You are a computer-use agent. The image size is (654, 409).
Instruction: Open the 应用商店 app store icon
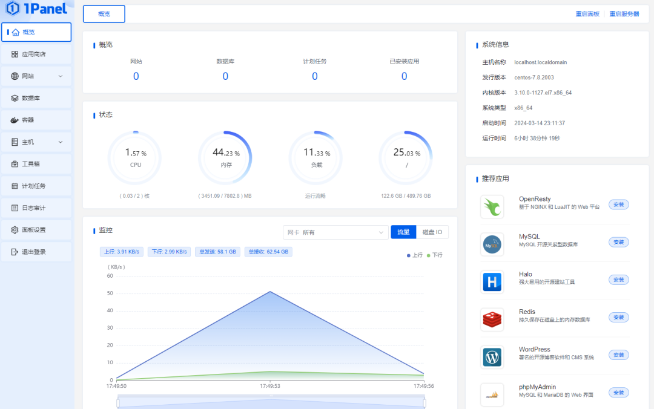[x=15, y=54]
